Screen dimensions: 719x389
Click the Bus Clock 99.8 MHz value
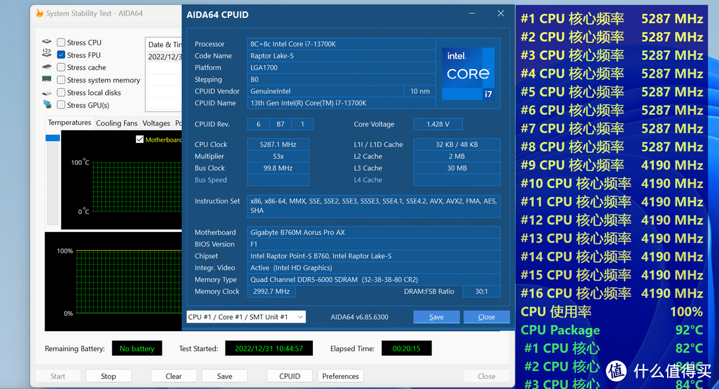(278, 168)
